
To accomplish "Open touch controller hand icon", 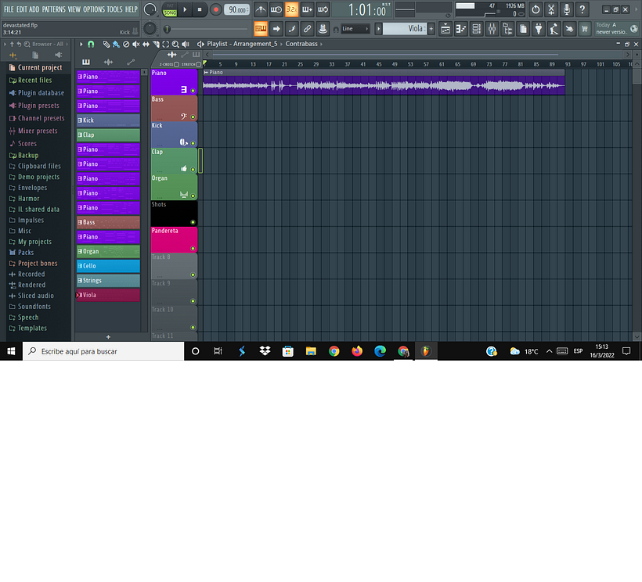I will pos(569,29).
